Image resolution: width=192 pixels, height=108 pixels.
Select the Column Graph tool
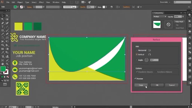tap(7, 56)
